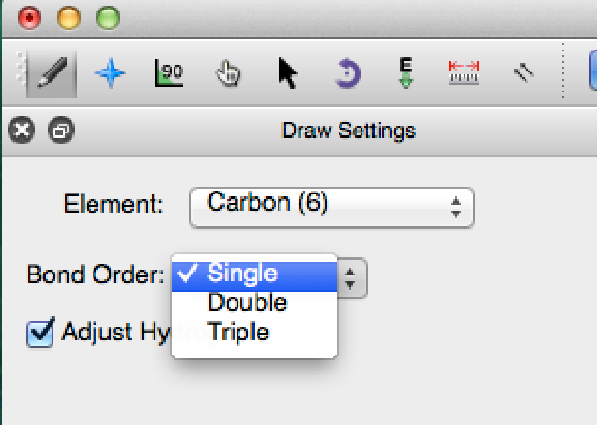Toggle the Adjust Hydrogens checkbox
The height and width of the screenshot is (426, 598).
pos(39,334)
